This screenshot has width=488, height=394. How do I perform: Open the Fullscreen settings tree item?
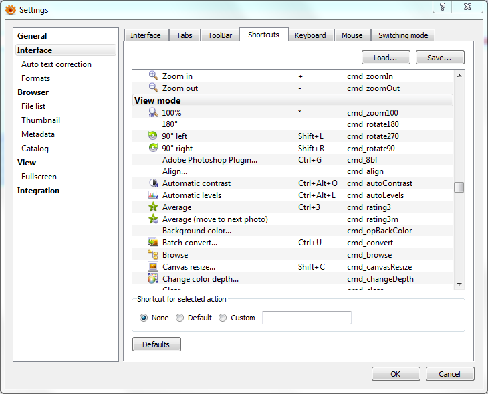[39, 177]
